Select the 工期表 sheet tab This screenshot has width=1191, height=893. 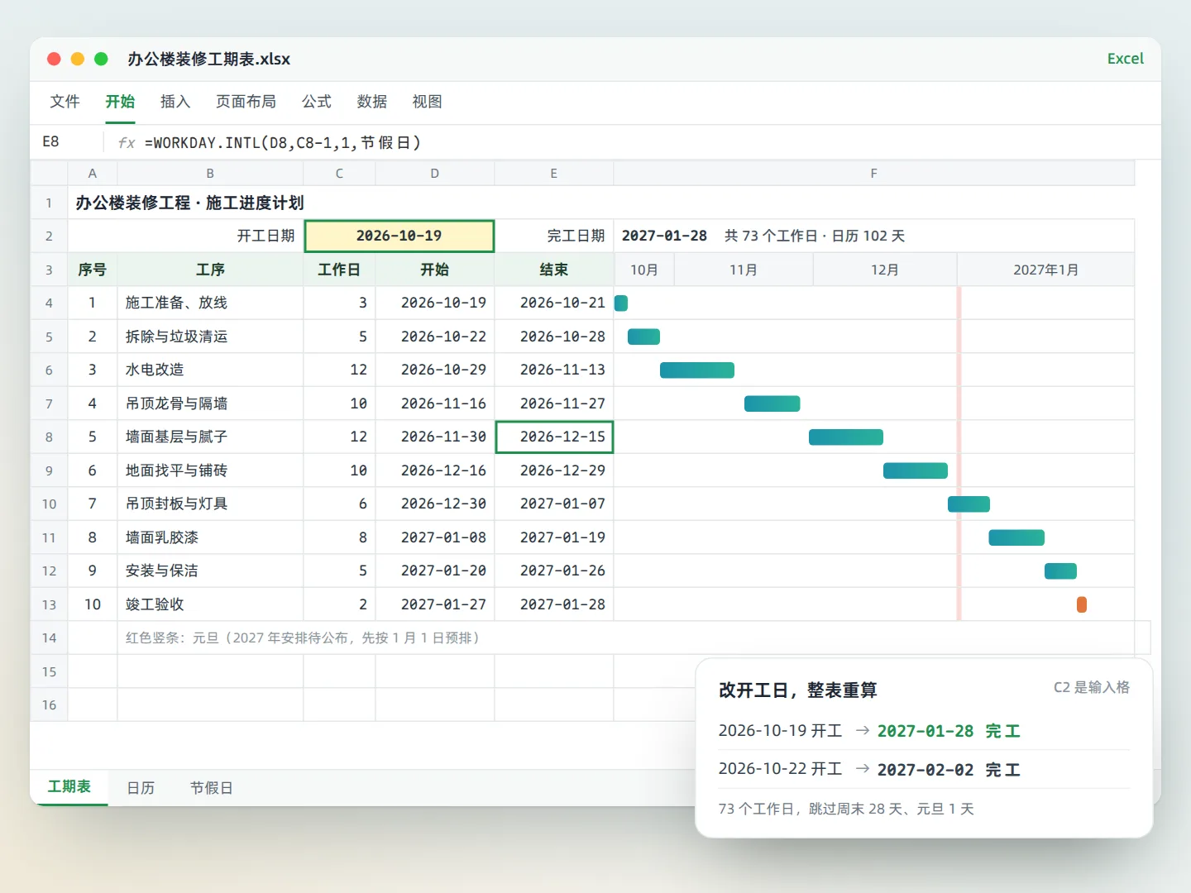click(x=69, y=787)
